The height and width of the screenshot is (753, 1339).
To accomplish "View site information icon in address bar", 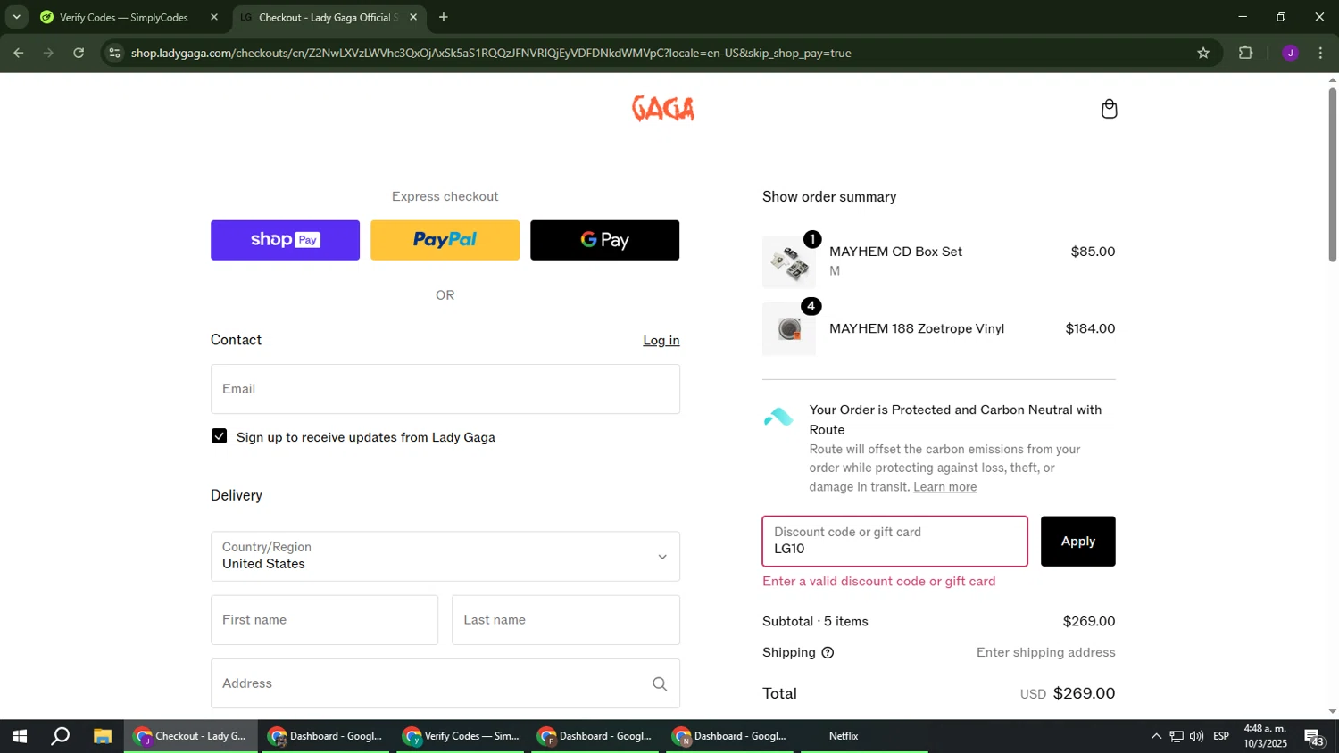I will tap(113, 54).
